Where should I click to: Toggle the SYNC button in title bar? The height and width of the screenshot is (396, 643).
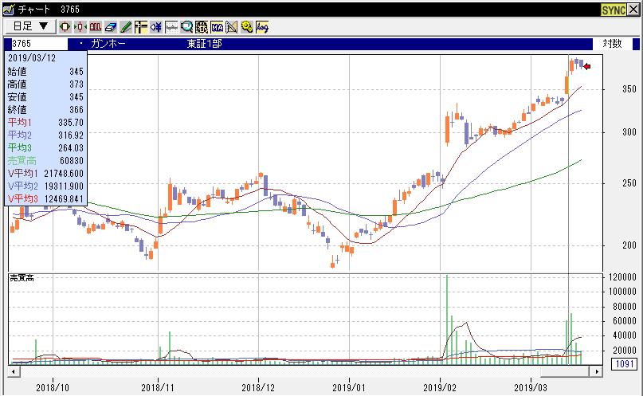pyautogui.click(x=613, y=10)
